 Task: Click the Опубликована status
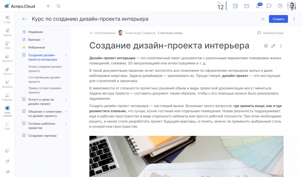point(103,33)
